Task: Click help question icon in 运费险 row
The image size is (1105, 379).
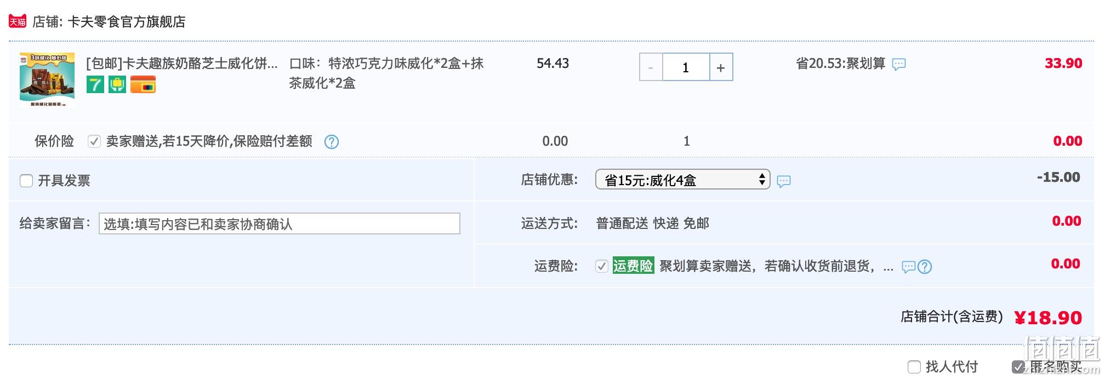Action: point(925,267)
